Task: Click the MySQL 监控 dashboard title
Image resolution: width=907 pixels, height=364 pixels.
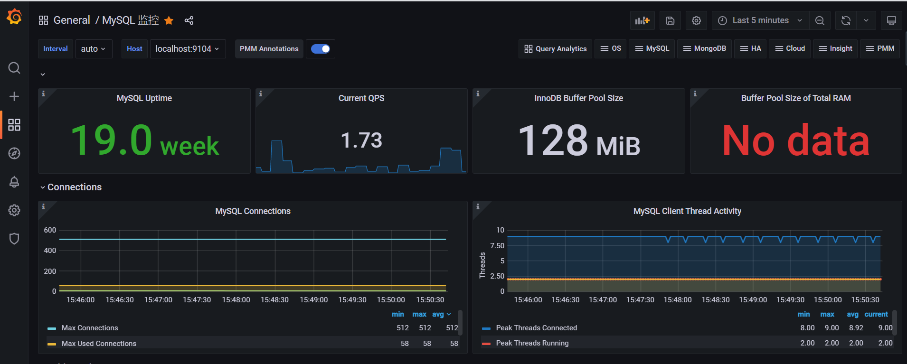Action: pos(131,20)
